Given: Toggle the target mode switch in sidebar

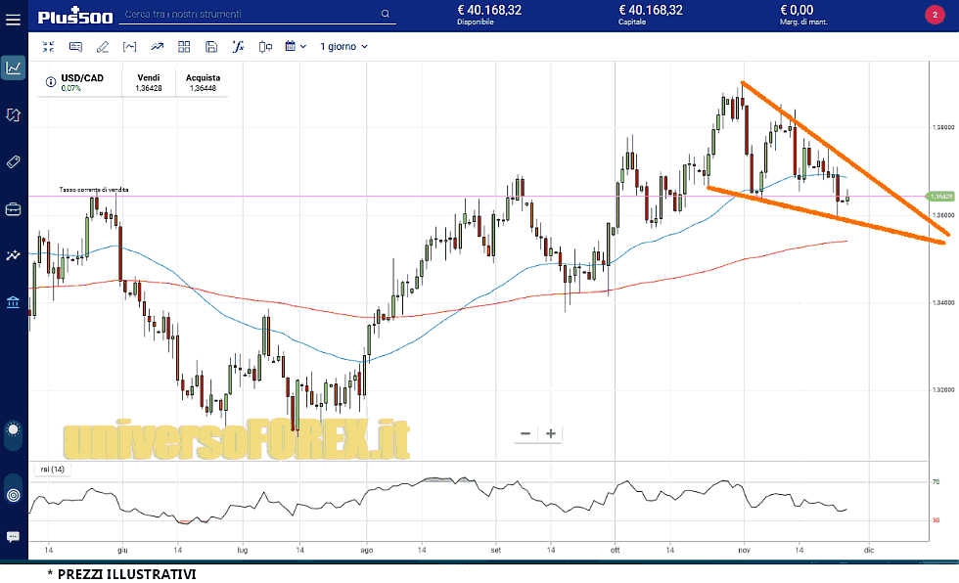Looking at the screenshot, I should pyautogui.click(x=14, y=494).
